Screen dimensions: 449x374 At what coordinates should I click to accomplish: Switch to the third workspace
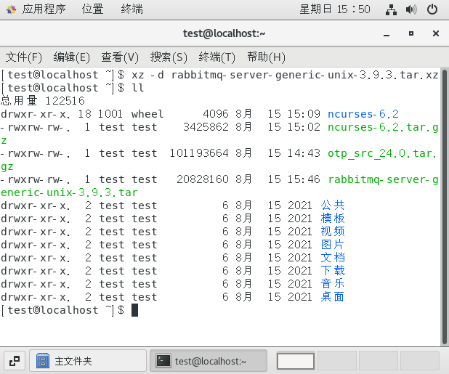[379, 361]
